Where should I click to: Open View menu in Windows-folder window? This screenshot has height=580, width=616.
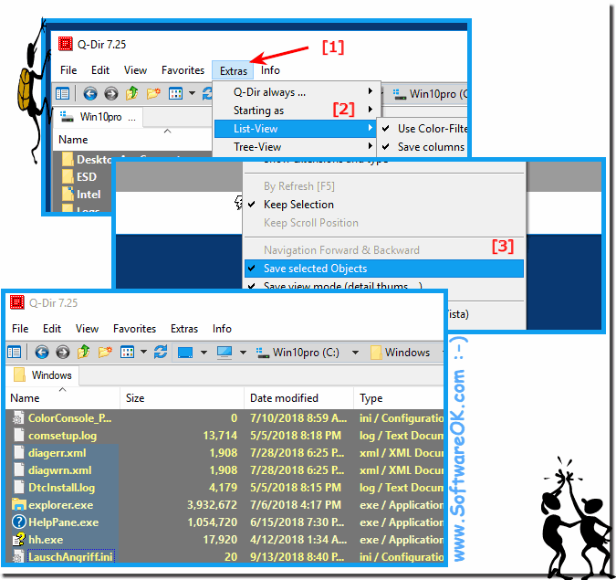tap(87, 329)
